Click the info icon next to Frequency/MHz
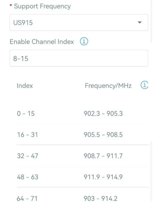This screenshot has width=157, height=210. click(x=144, y=85)
